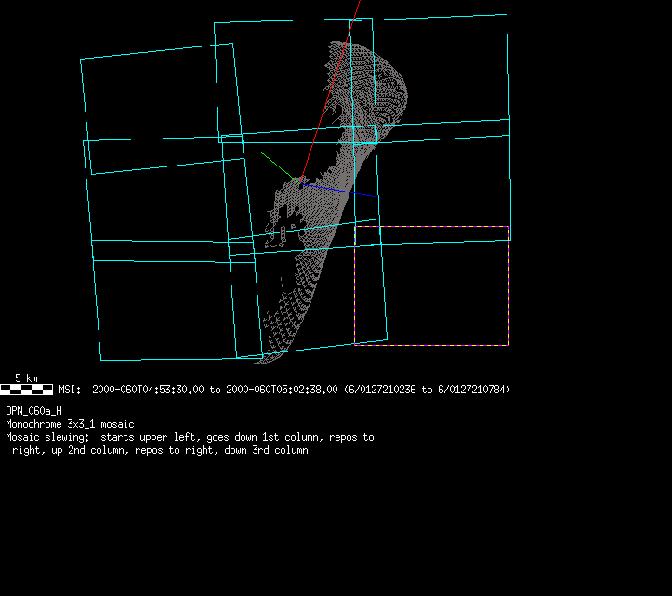Viewport: 672px width, 596px height.
Task: Click the 'right, up 2nd column' text line
Action: coord(160,450)
